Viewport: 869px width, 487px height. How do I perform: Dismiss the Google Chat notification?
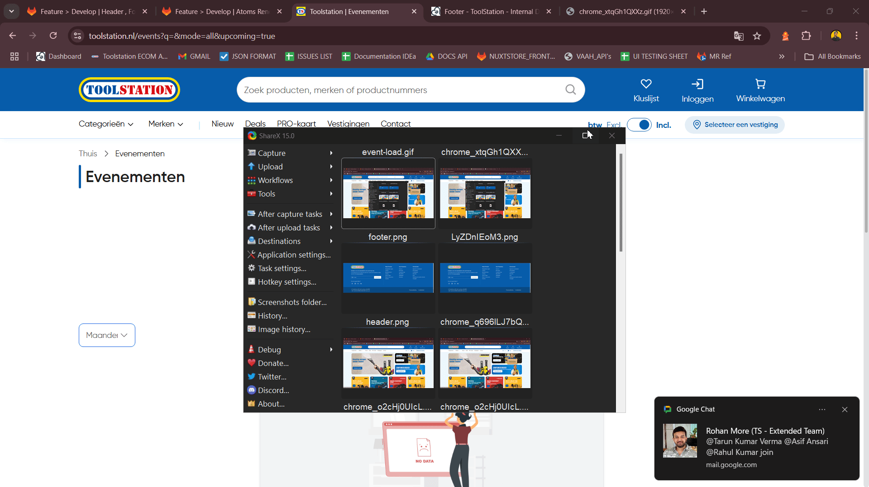click(845, 409)
